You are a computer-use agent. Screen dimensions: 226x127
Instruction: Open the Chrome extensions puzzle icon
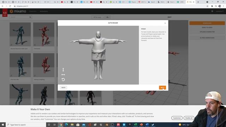212,6
